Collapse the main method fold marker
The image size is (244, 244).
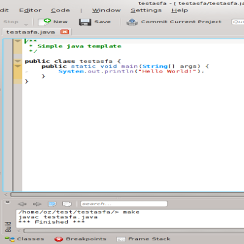[18, 66]
